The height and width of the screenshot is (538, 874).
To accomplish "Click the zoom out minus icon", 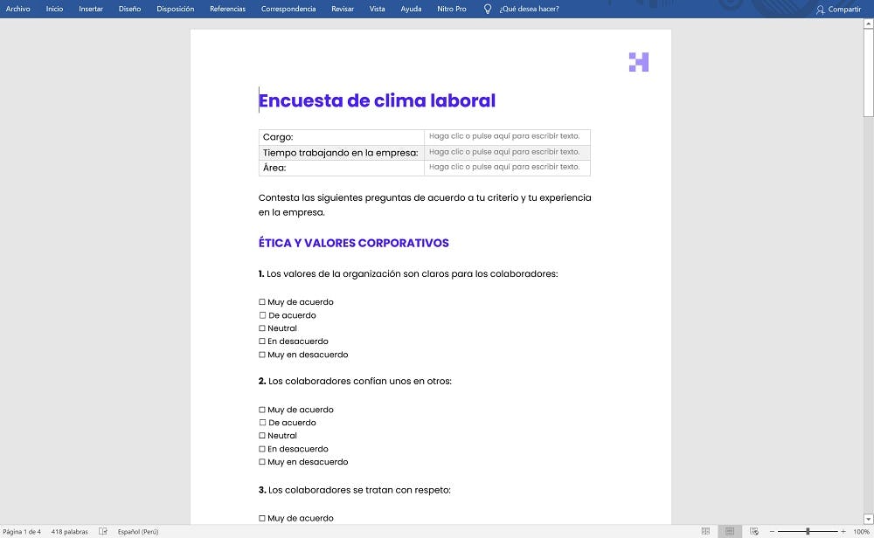I will click(x=772, y=531).
